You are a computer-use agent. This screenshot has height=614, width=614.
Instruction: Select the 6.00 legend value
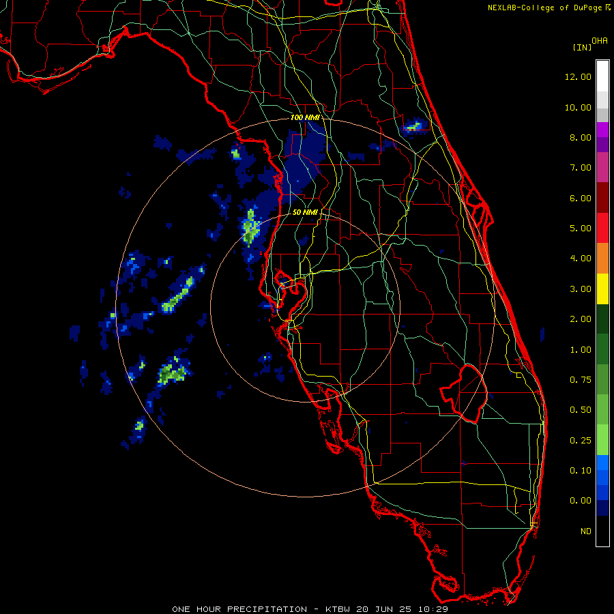tap(581, 198)
